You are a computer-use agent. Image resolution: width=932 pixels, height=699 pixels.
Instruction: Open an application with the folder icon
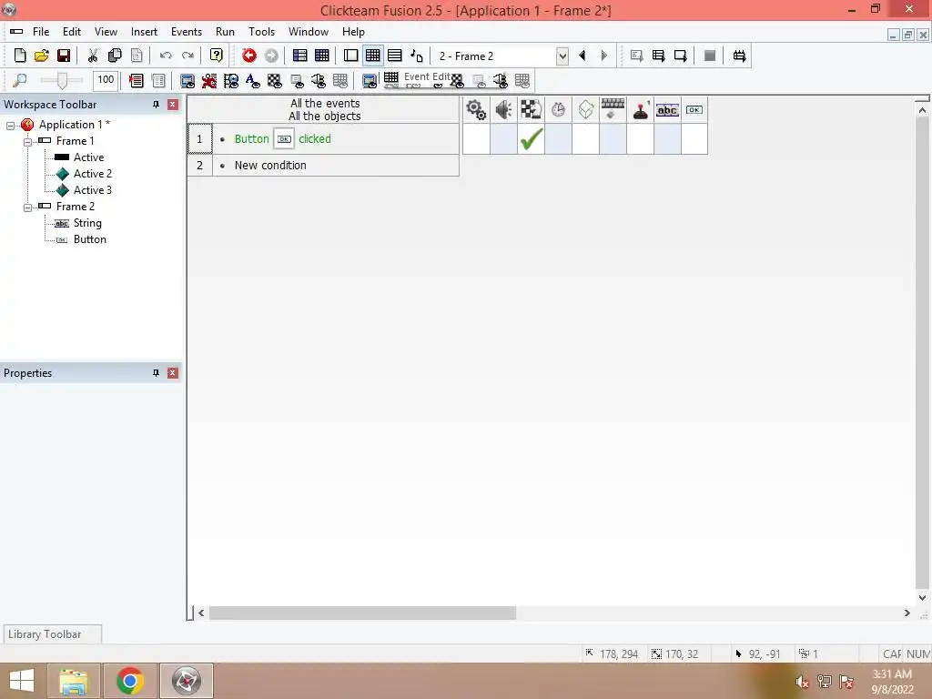(42, 56)
